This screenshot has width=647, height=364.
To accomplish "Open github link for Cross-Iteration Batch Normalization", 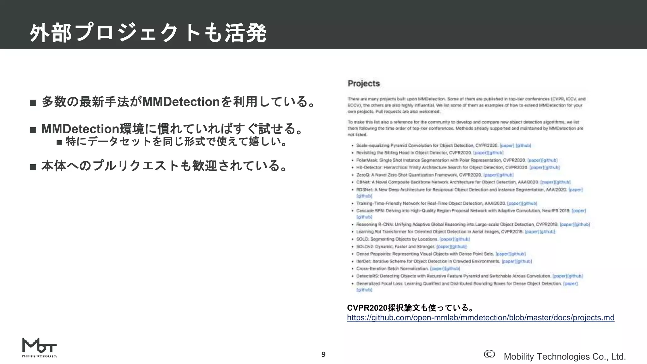I will coord(452,269).
